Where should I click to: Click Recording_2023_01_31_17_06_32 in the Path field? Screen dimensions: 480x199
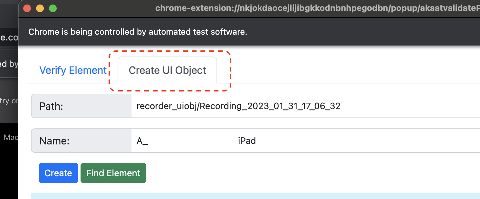(270, 106)
